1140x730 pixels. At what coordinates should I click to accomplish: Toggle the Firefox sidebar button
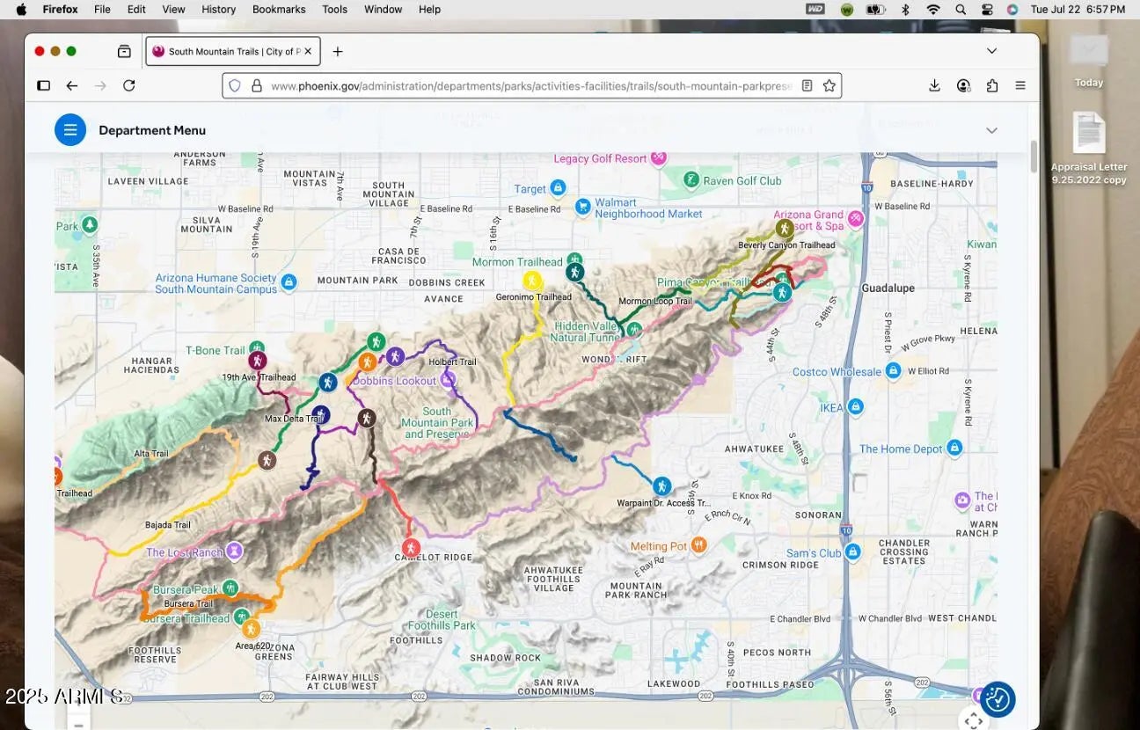(43, 85)
